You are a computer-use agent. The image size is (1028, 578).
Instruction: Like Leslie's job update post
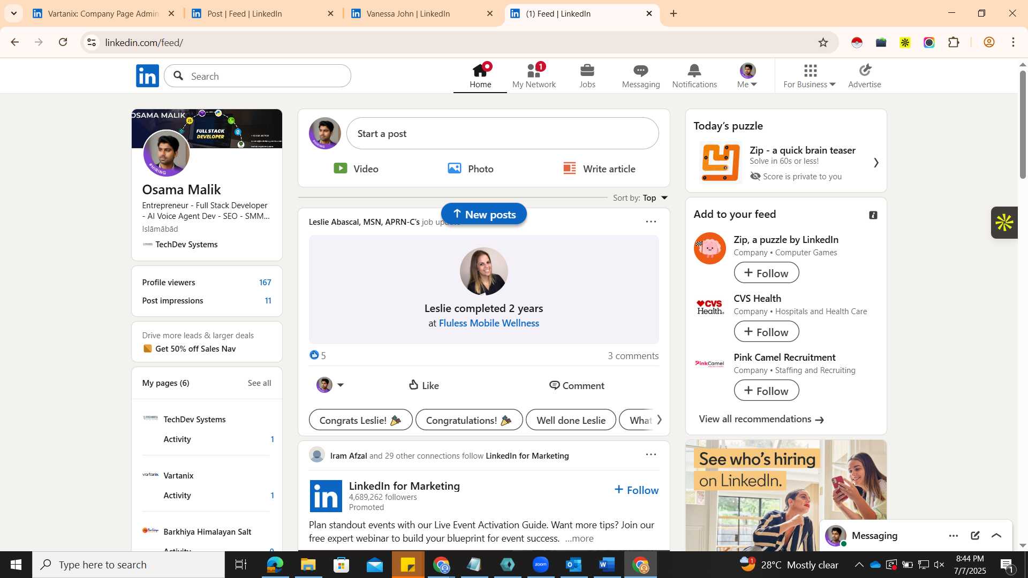424,385
